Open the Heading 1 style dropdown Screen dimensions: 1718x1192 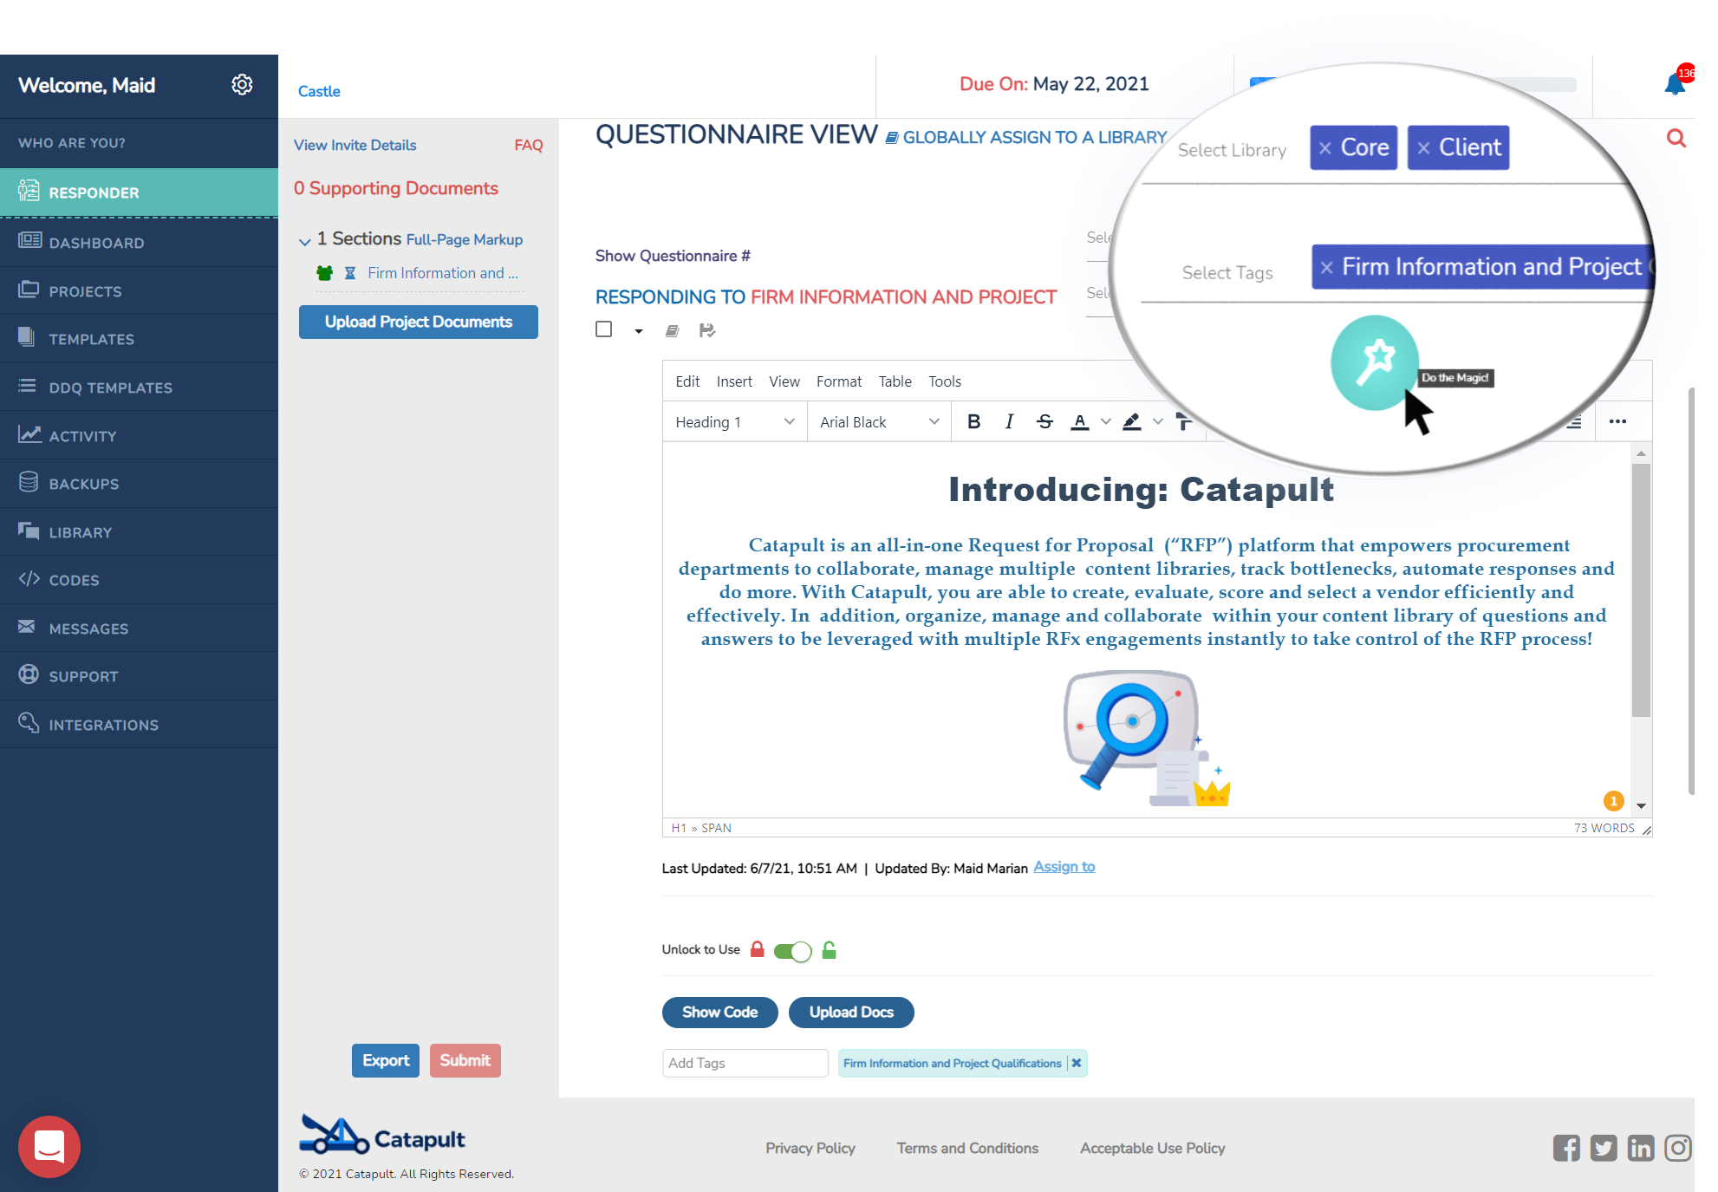pyautogui.click(x=734, y=422)
